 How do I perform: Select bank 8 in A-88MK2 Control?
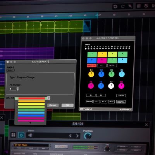tap(106, 48)
